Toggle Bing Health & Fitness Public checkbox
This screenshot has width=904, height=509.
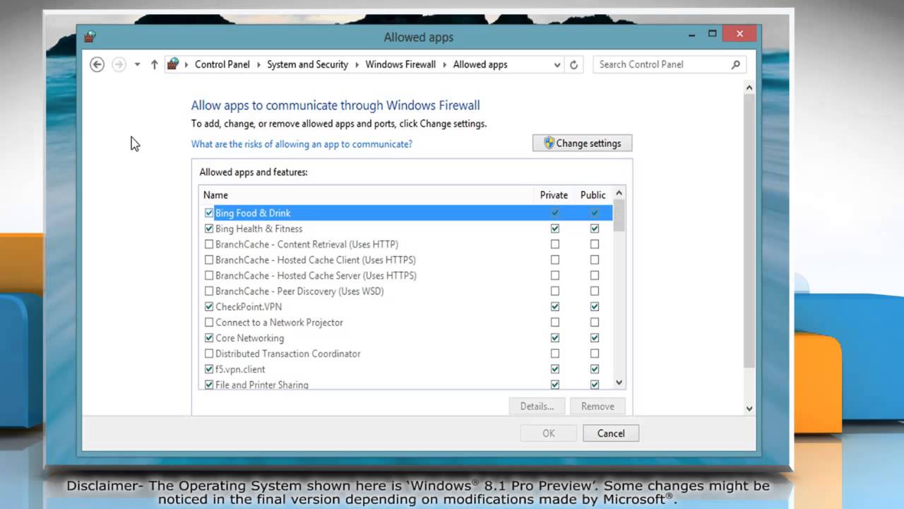(595, 228)
